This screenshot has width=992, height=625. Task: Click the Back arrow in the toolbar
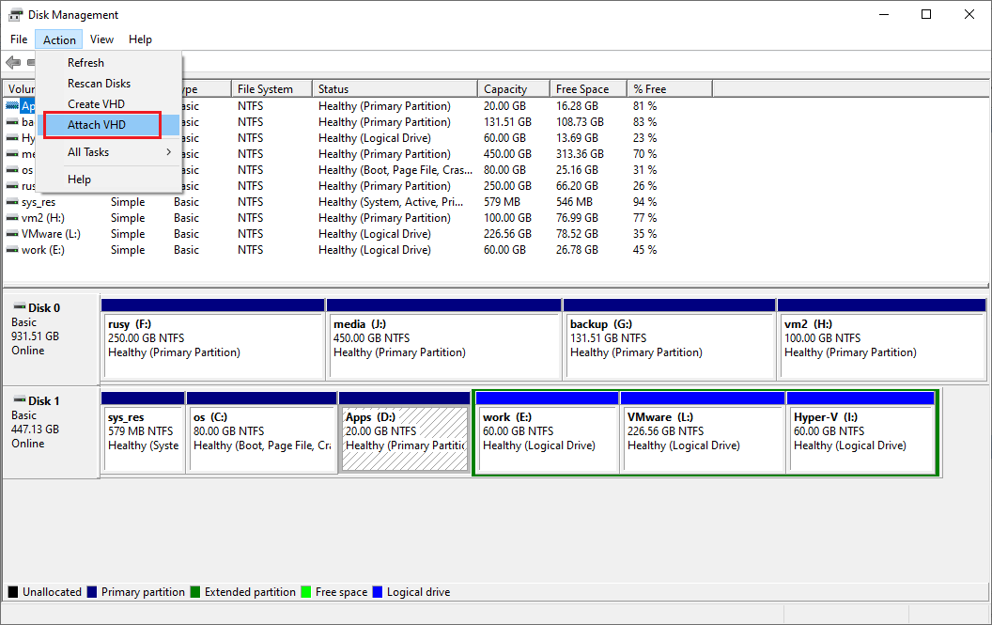click(x=13, y=63)
